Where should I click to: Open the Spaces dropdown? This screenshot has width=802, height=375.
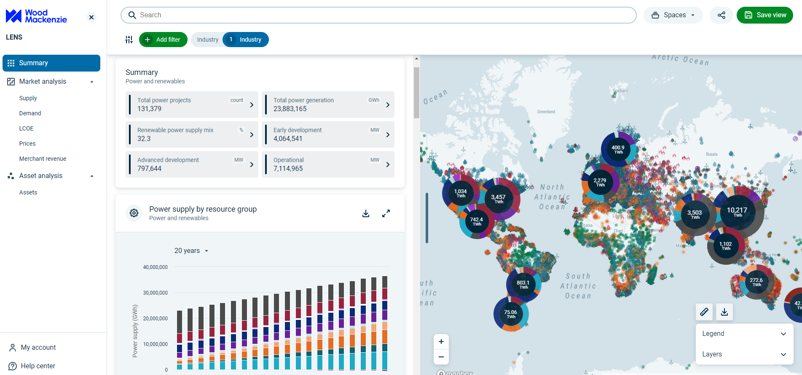click(673, 15)
